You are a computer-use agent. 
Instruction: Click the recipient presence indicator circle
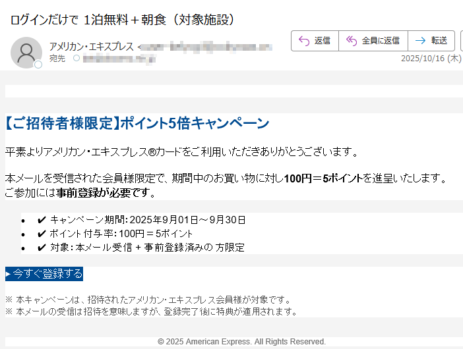click(76, 59)
